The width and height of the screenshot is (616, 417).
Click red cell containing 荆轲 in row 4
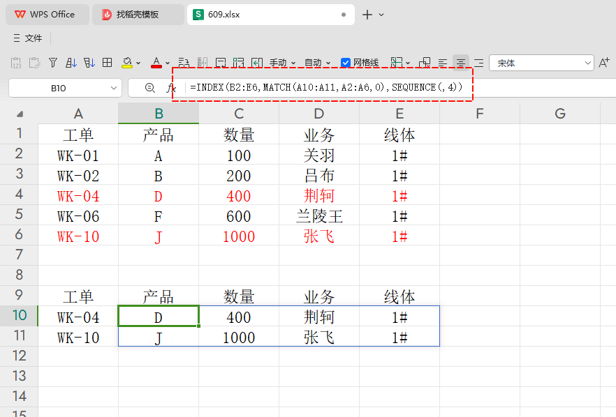point(319,196)
